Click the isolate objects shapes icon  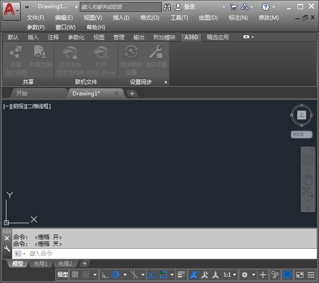click(275, 275)
